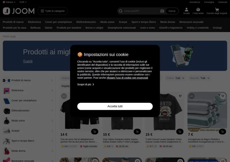The width and height of the screenshot is (230, 162).
Task: Click the 4.4 star rating of Tuta da uomo
Action: click(69, 146)
